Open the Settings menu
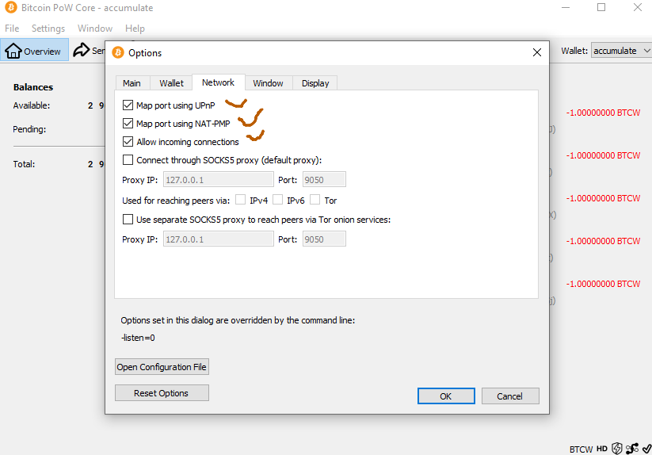 (48, 29)
